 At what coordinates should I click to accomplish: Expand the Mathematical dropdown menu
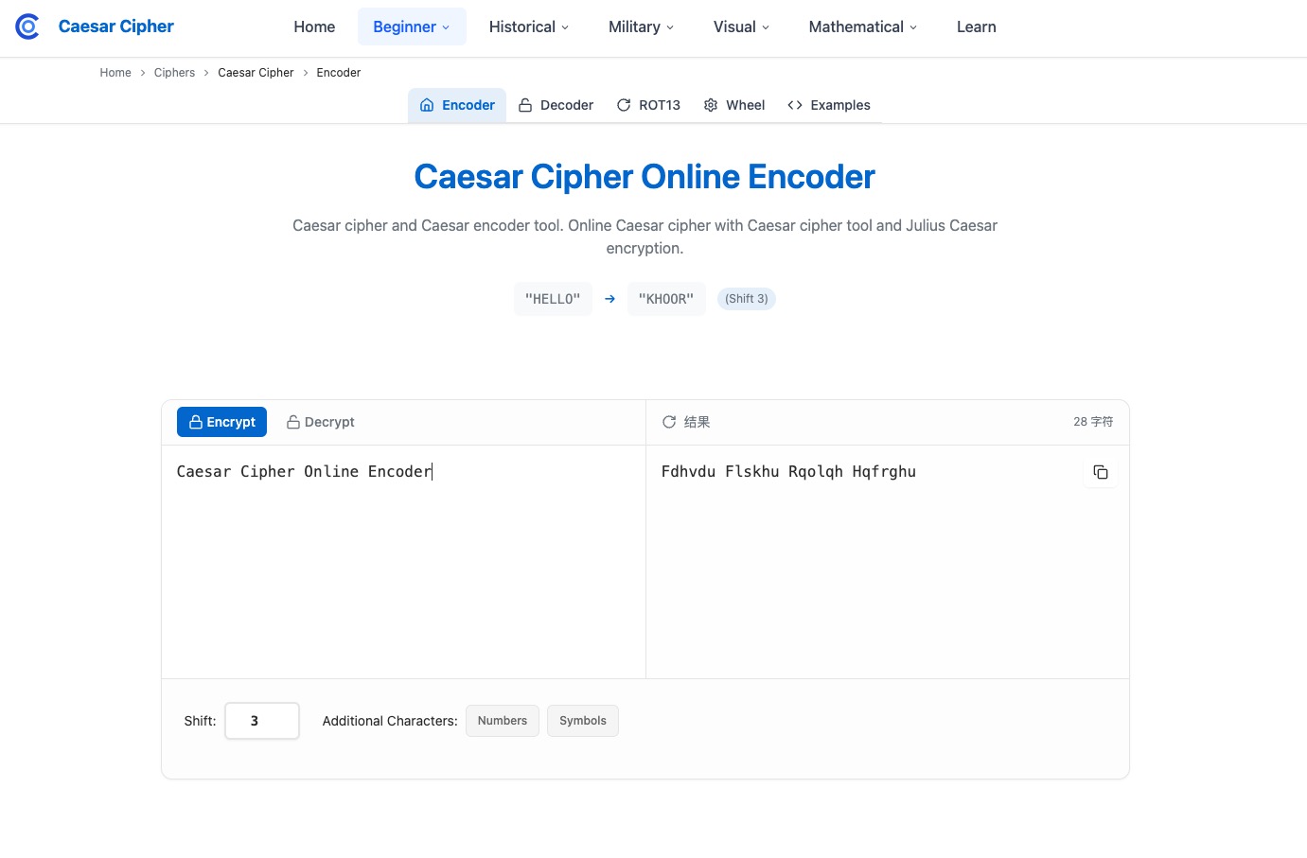[862, 26]
